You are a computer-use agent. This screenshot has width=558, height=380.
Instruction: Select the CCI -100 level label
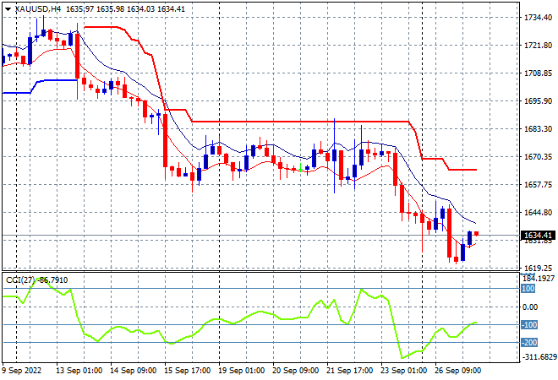[x=529, y=325]
